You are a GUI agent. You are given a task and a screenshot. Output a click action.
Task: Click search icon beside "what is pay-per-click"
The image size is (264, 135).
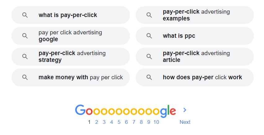[25, 15]
